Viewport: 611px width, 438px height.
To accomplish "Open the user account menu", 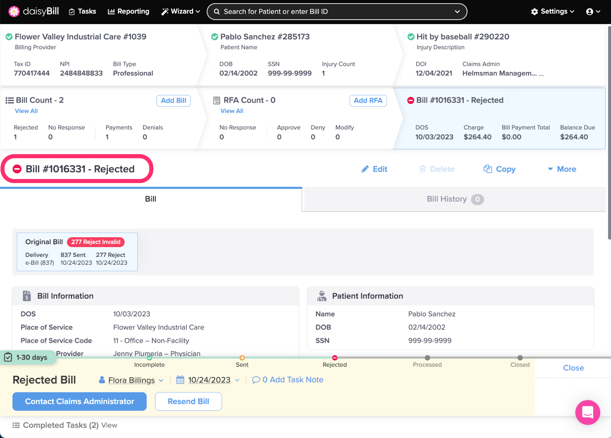I will pyautogui.click(x=593, y=11).
